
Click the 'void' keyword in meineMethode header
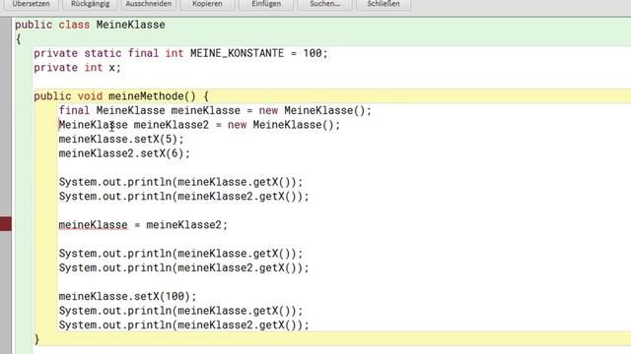point(90,96)
